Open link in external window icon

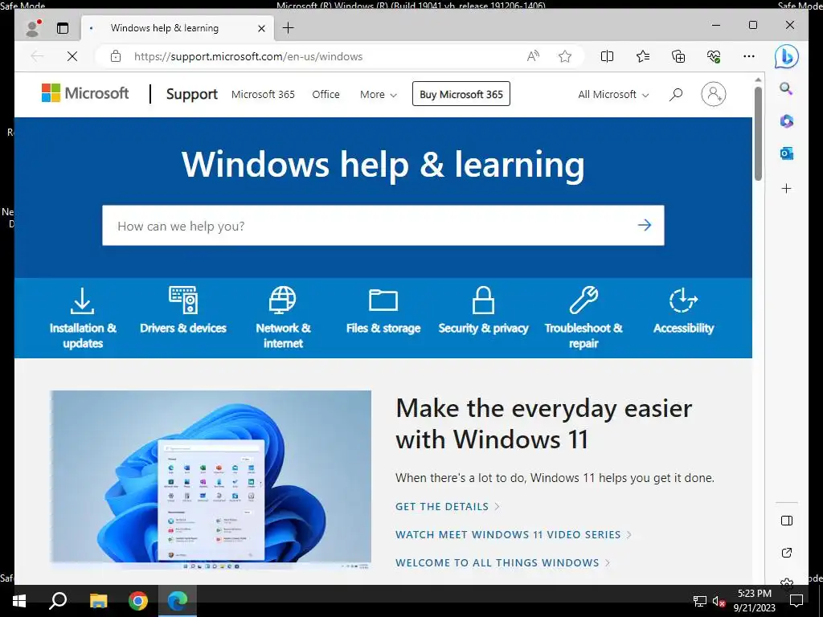click(x=786, y=553)
